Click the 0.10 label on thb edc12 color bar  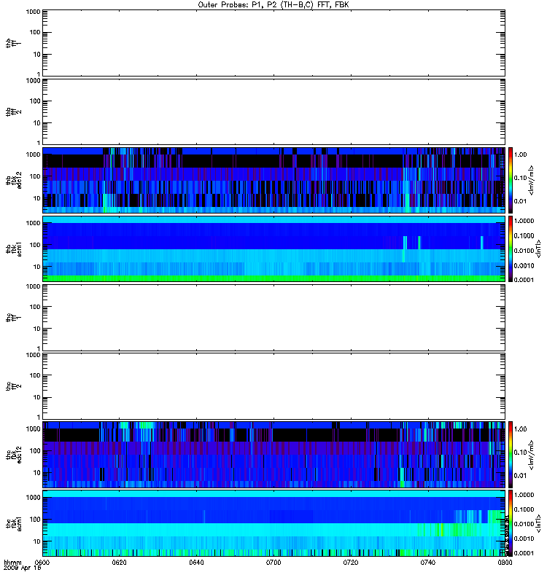(520, 178)
